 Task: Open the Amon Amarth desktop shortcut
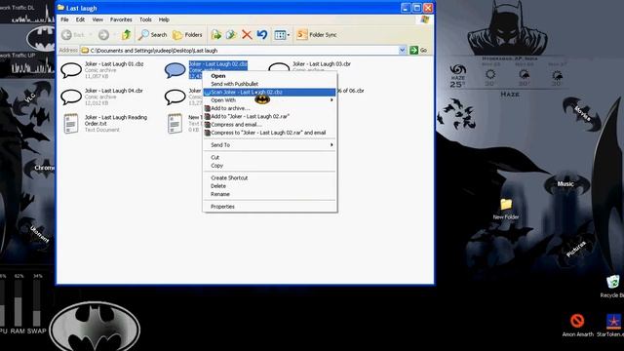click(x=577, y=325)
